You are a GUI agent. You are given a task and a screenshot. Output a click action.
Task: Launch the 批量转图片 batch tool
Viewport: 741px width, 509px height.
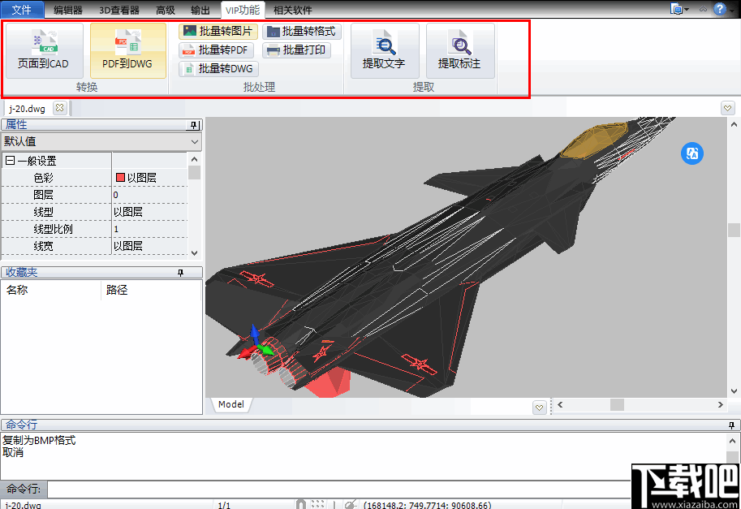pos(218,31)
